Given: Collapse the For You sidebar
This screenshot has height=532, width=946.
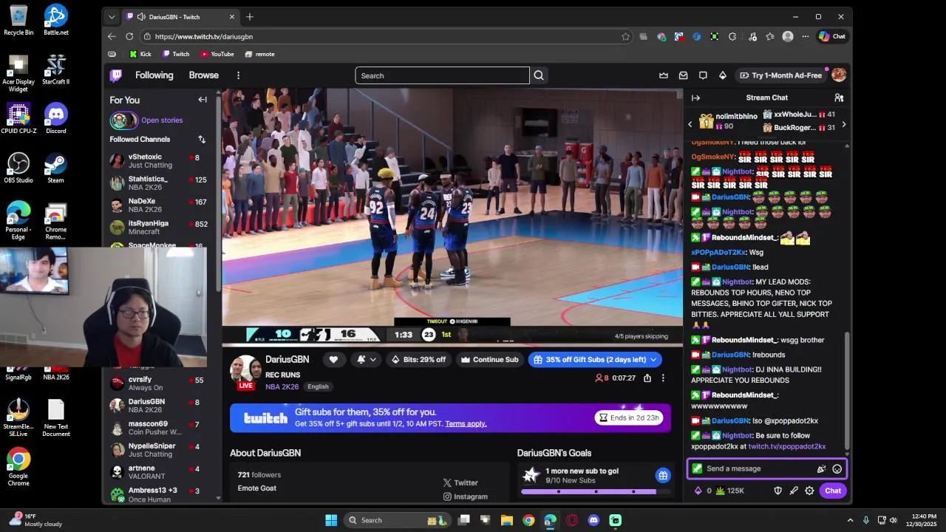Looking at the screenshot, I should click(x=203, y=100).
